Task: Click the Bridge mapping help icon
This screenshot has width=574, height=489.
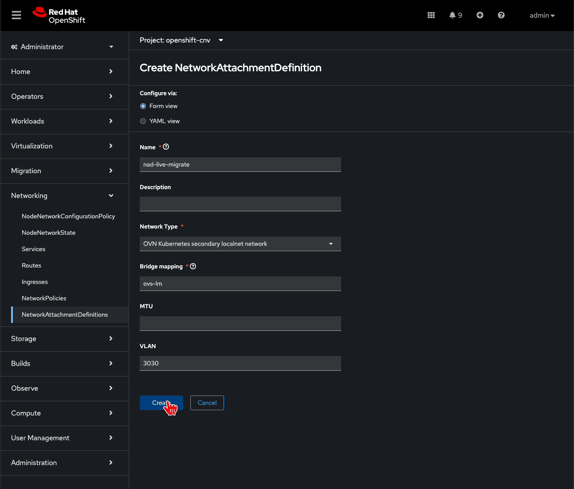Action: [193, 266]
